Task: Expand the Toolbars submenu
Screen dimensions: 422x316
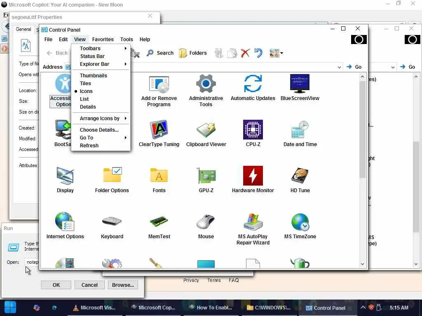Action: tap(101, 49)
